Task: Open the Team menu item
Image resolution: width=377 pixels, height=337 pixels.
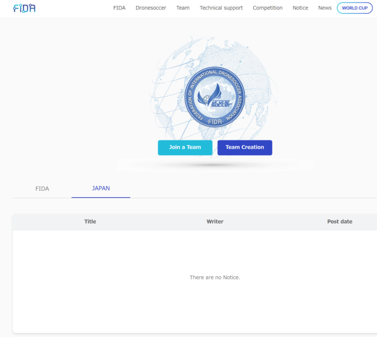Action: (x=183, y=8)
